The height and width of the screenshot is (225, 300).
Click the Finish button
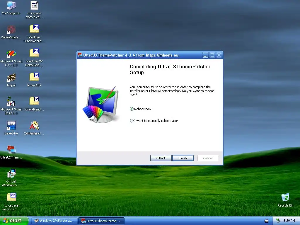coord(183,158)
